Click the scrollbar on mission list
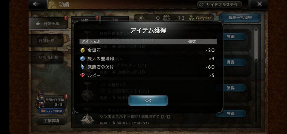 pos(256,45)
